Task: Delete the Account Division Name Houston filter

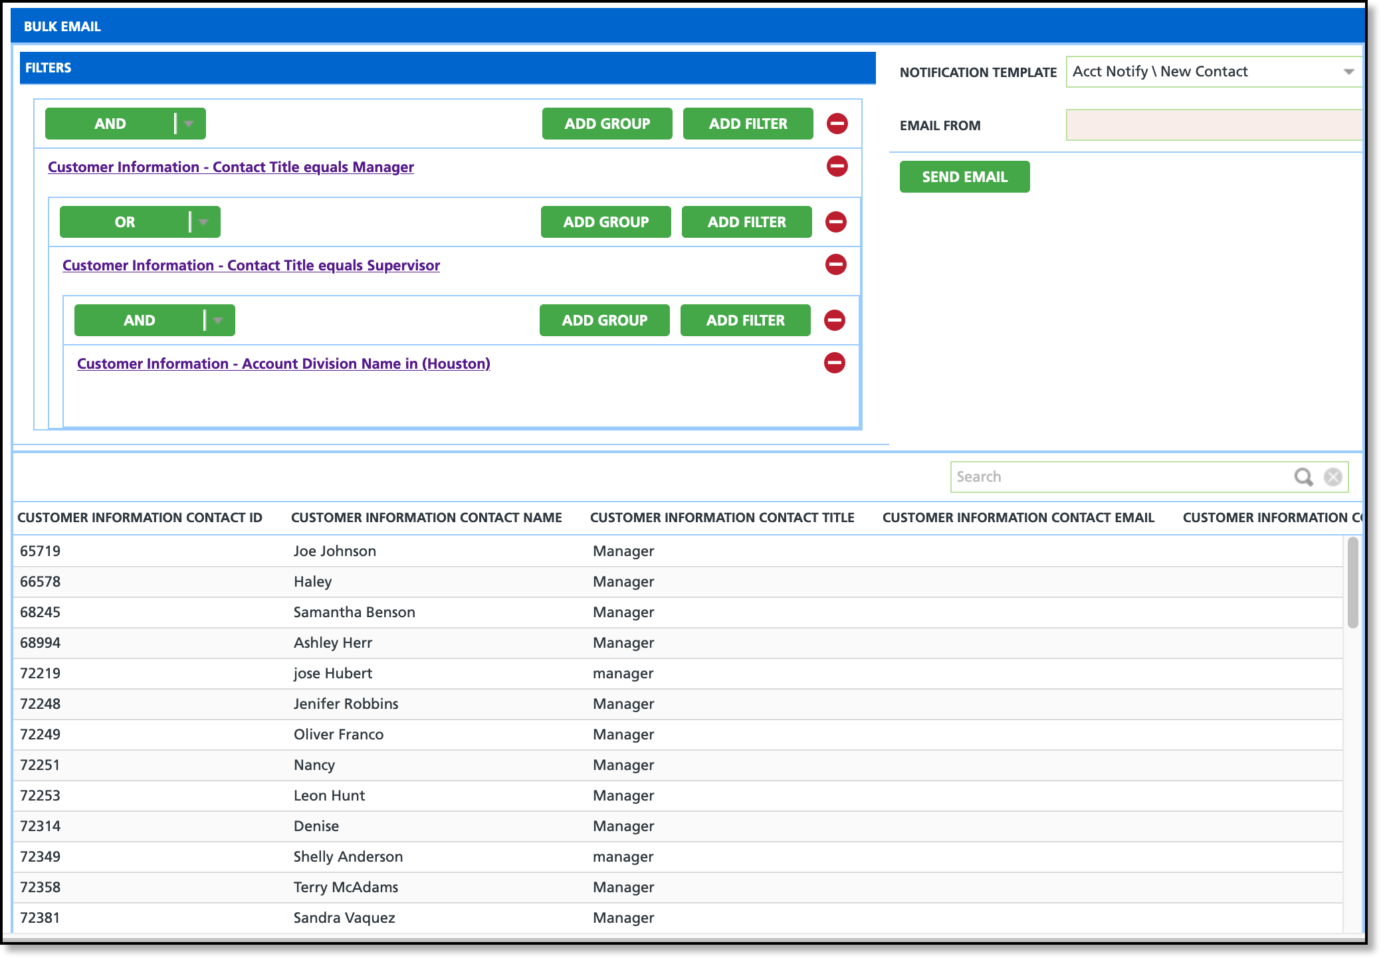Action: pos(834,363)
